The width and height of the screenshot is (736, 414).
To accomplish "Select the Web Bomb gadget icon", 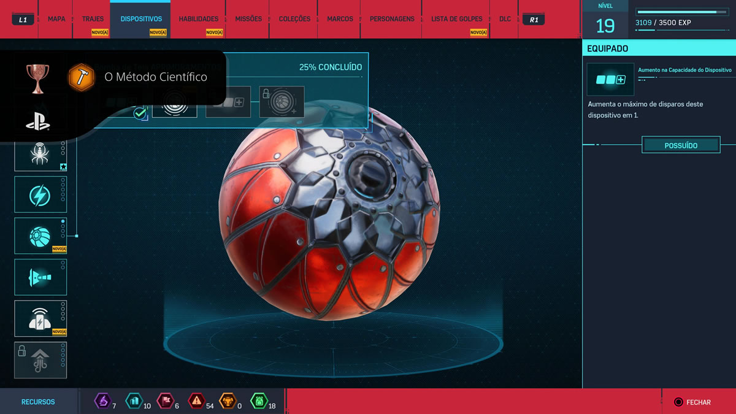I will point(40,236).
